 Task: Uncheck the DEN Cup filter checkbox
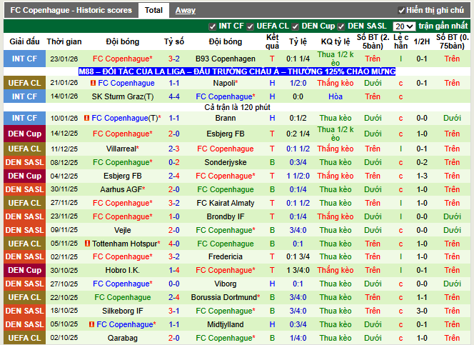(295, 26)
